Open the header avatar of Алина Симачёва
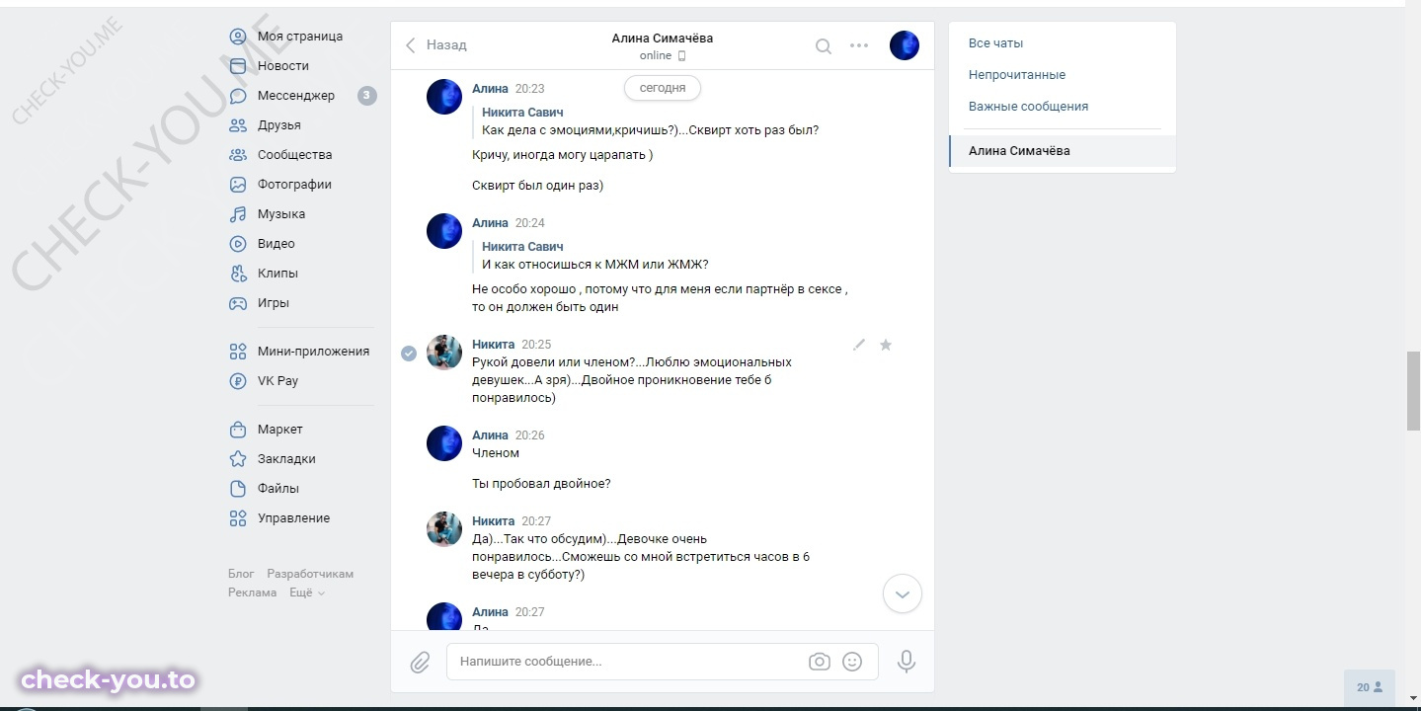Screen dimensions: 1421x711 click(905, 45)
